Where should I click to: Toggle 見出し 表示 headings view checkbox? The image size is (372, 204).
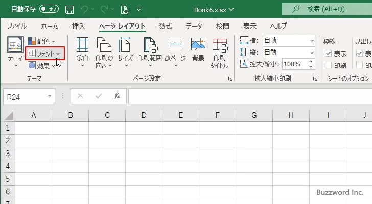360,54
